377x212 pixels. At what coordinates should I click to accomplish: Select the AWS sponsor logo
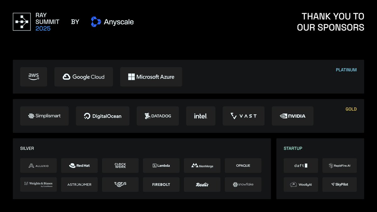[x=34, y=77]
